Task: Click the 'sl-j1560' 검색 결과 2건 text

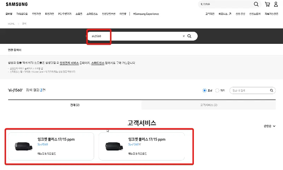Action: [27, 90]
